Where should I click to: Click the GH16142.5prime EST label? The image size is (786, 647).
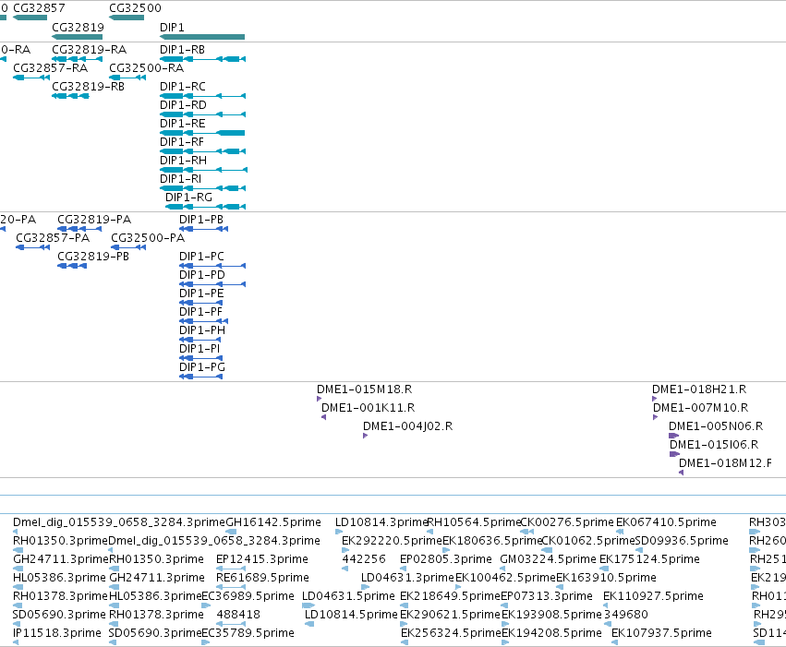pos(273,522)
